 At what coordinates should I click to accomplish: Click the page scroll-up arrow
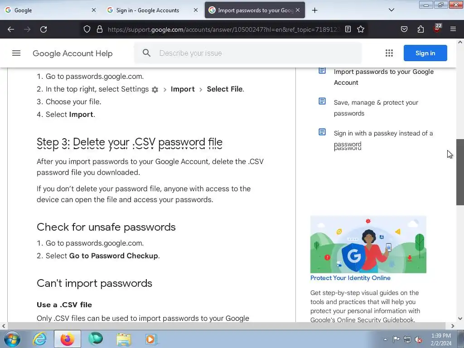460,42
